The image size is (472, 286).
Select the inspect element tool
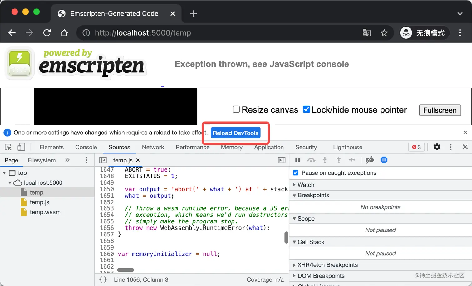pos(8,147)
